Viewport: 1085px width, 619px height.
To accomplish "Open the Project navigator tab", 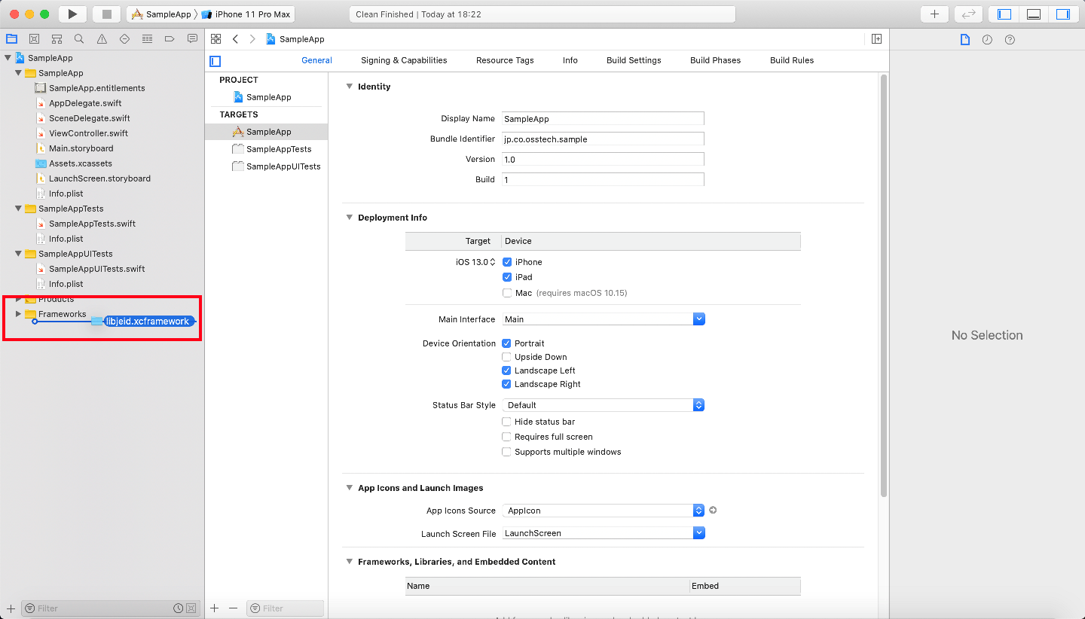I will 11,39.
